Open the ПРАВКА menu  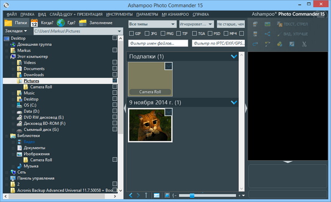[27, 14]
